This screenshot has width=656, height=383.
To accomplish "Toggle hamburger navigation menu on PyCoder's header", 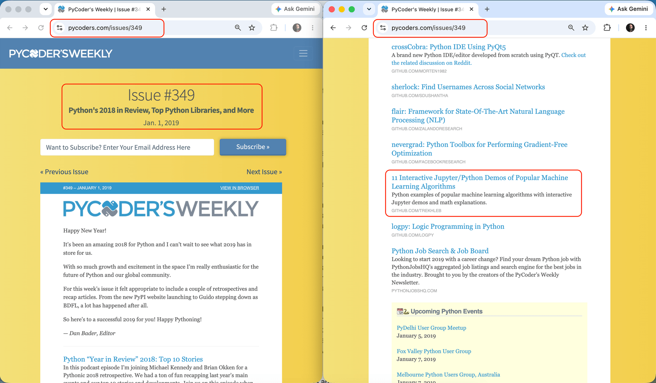I will pos(303,53).
